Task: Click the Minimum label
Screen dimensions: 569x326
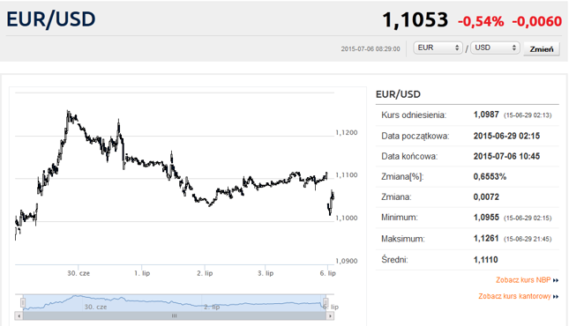Action: (x=399, y=218)
